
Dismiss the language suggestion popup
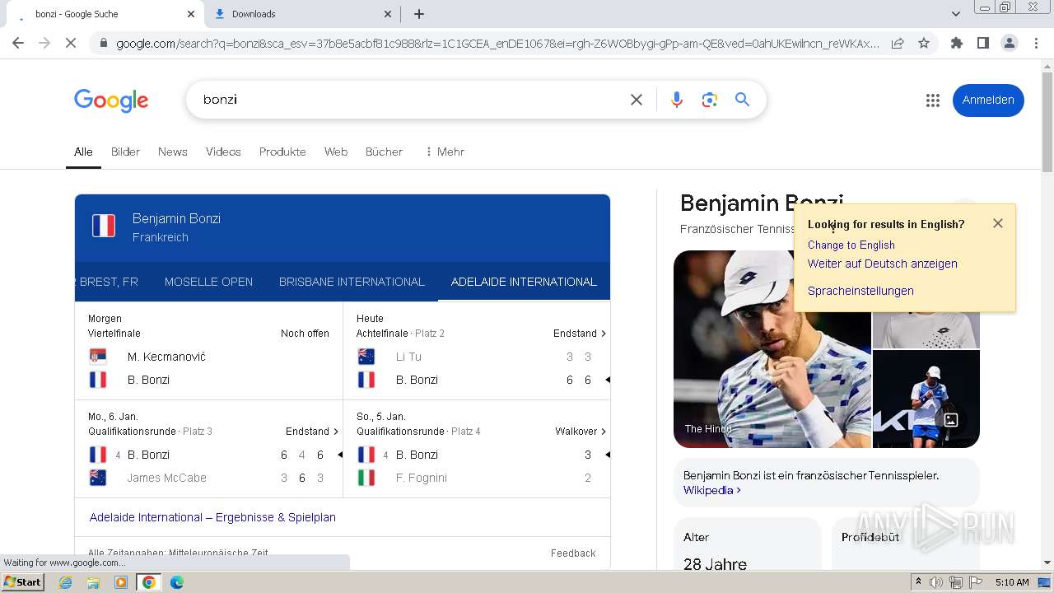pyautogui.click(x=998, y=223)
